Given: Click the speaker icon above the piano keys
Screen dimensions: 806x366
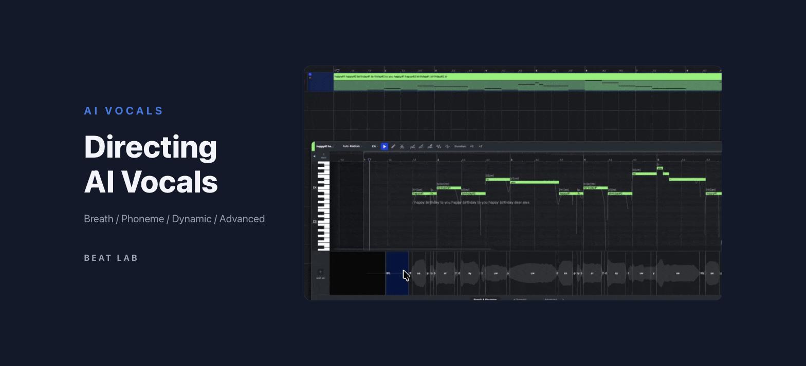Looking at the screenshot, I should 315,156.
